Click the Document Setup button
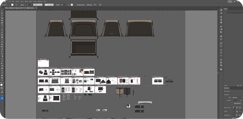The width and height of the screenshot is (243, 119). (x=80, y=5)
